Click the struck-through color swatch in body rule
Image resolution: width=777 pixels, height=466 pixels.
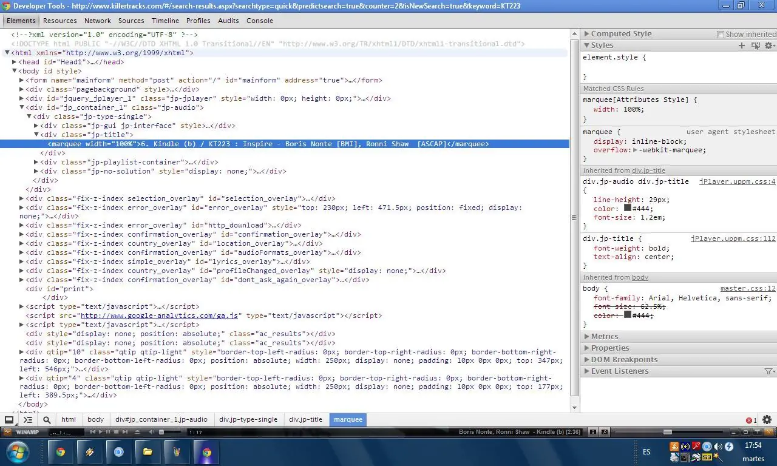[x=627, y=315]
